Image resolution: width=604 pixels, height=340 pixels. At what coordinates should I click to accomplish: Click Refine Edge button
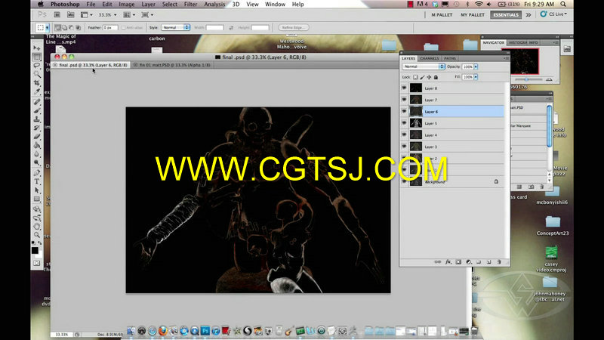click(x=294, y=28)
